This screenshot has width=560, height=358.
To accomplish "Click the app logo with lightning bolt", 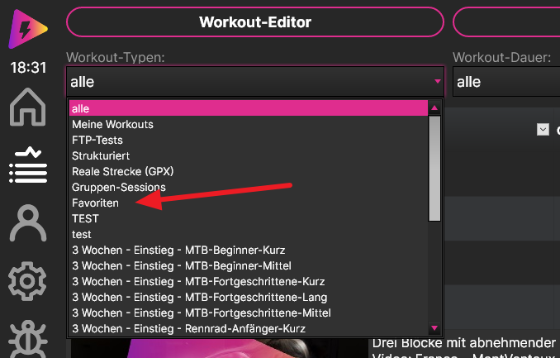I will click(x=28, y=30).
